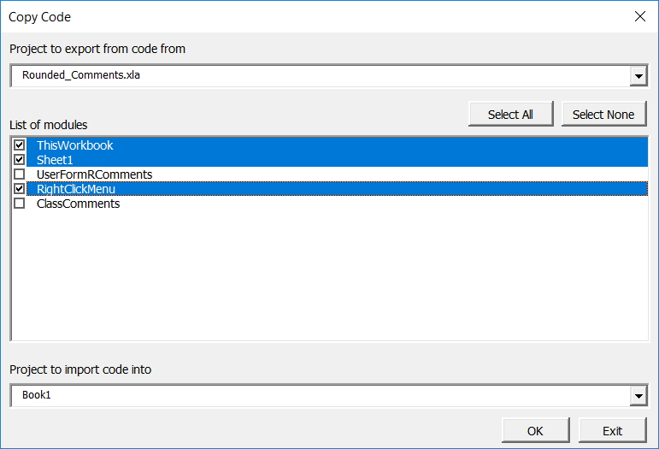This screenshot has height=449, width=659.
Task: Click the Select None button
Action: 603,115
